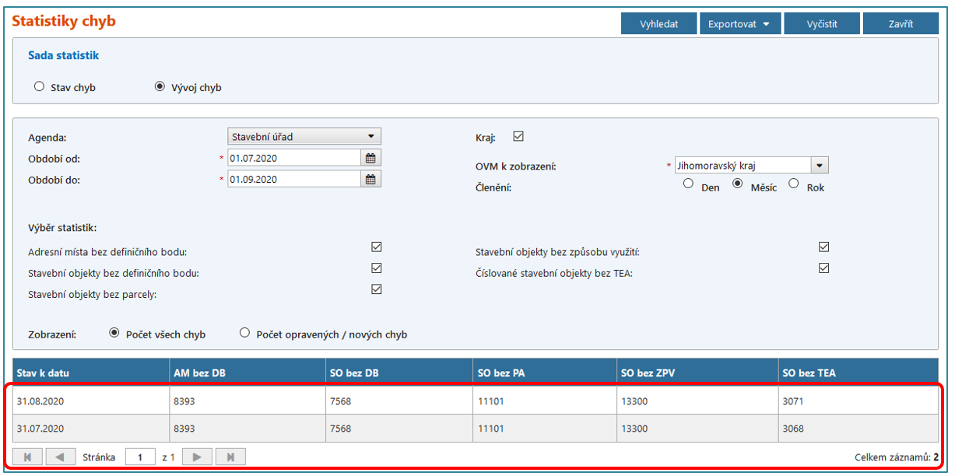The width and height of the screenshot is (955, 476).
Task: Click the Vyhledat button
Action: (658, 24)
